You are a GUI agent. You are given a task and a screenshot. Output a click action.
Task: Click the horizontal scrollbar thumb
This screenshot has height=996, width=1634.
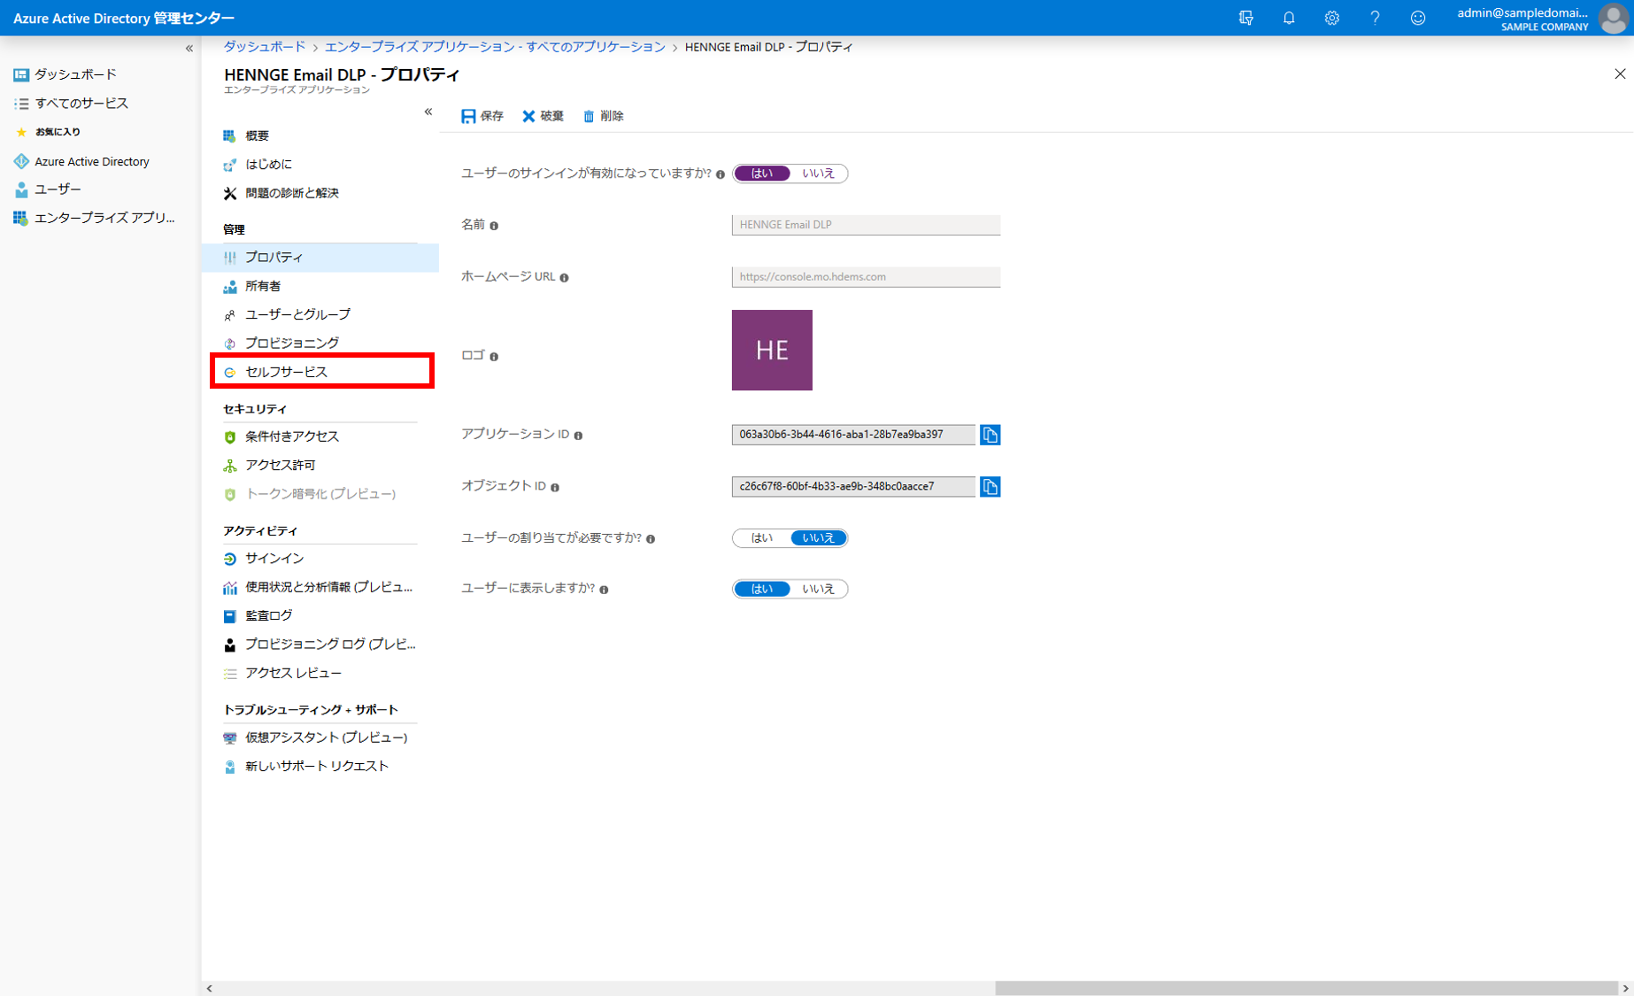(x=1306, y=988)
